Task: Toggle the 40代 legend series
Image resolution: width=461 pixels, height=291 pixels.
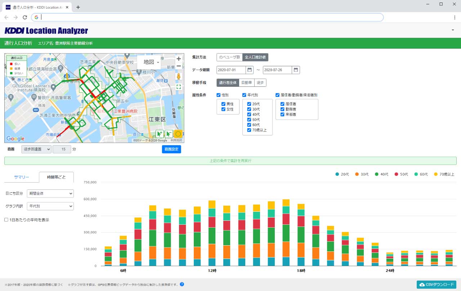Action: tap(381, 174)
